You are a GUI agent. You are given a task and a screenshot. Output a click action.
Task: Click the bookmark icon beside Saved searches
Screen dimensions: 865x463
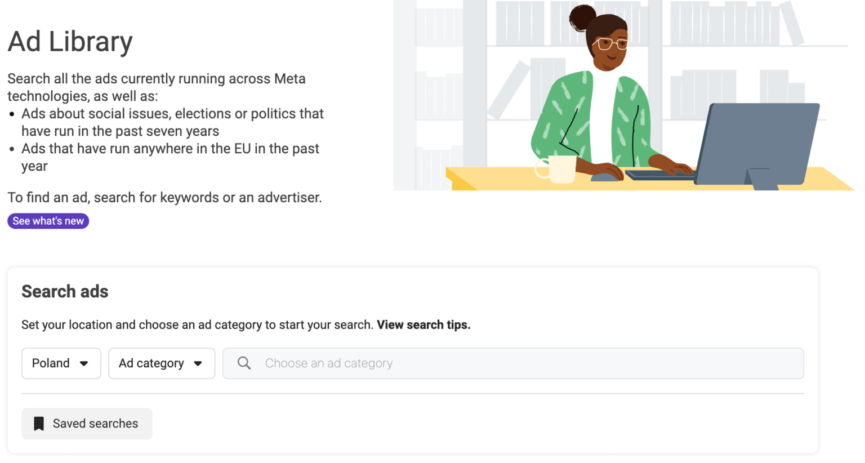pyautogui.click(x=39, y=424)
